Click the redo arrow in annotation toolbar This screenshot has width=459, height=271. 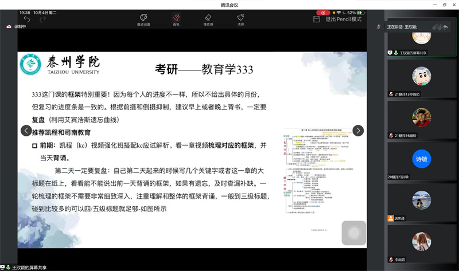43,19
